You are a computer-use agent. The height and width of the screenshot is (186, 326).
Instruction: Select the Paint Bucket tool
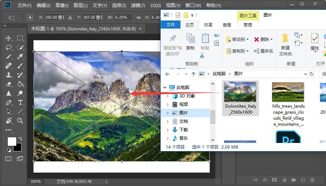coord(20,84)
